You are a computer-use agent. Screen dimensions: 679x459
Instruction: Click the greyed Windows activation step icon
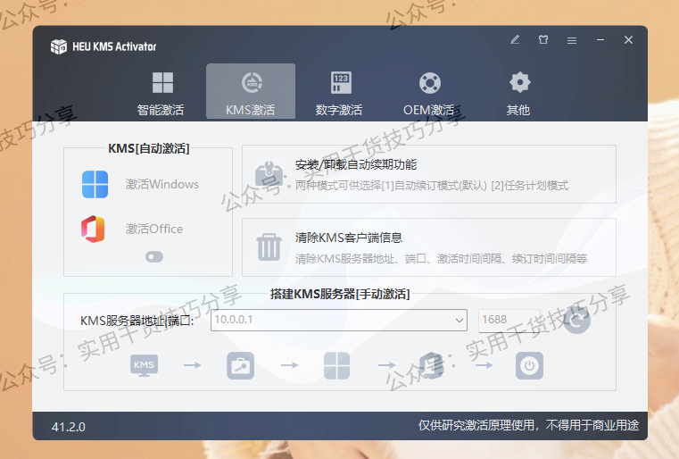[x=337, y=365]
